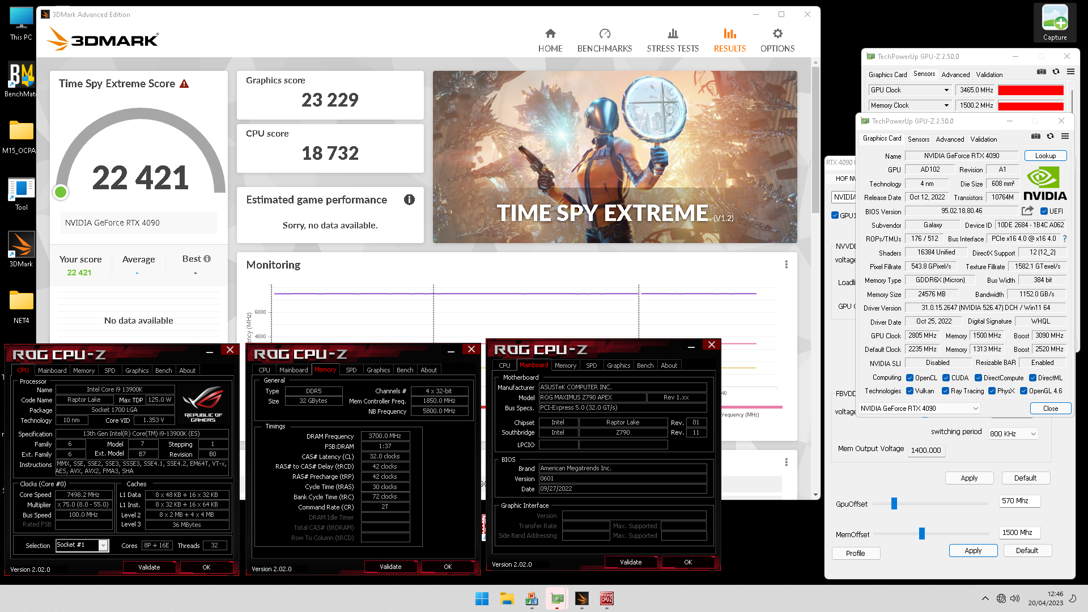Click Validate in CPU-Z Memory window
The width and height of the screenshot is (1088, 612).
390,567
